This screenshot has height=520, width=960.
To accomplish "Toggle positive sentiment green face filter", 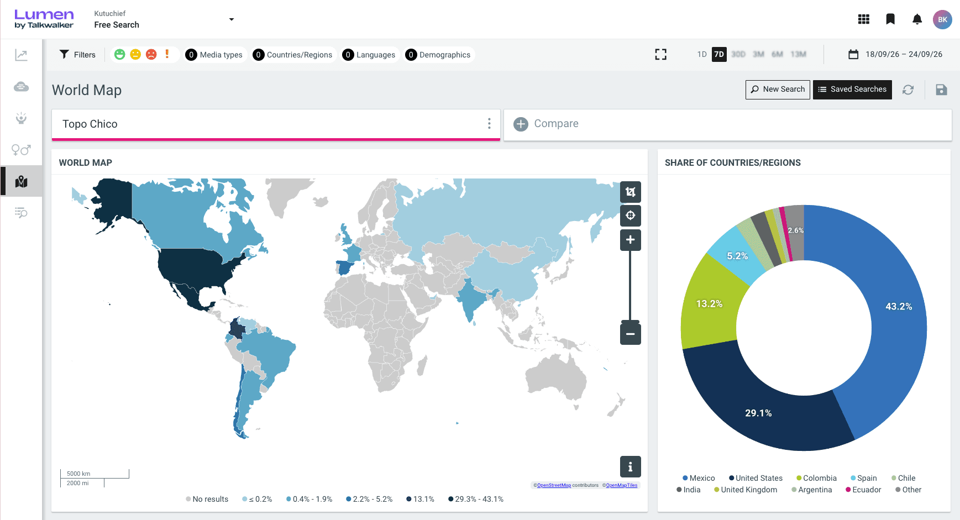I will click(119, 54).
